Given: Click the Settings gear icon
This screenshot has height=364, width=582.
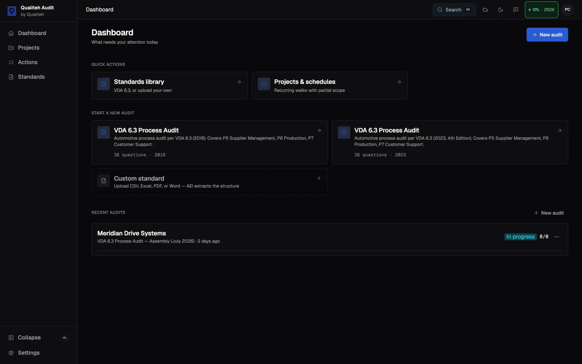Looking at the screenshot, I should tap(11, 353).
